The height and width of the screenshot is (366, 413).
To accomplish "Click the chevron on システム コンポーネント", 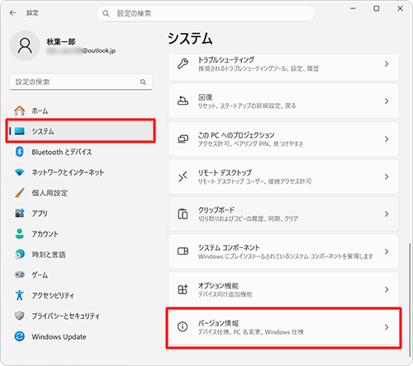I will coord(387,251).
